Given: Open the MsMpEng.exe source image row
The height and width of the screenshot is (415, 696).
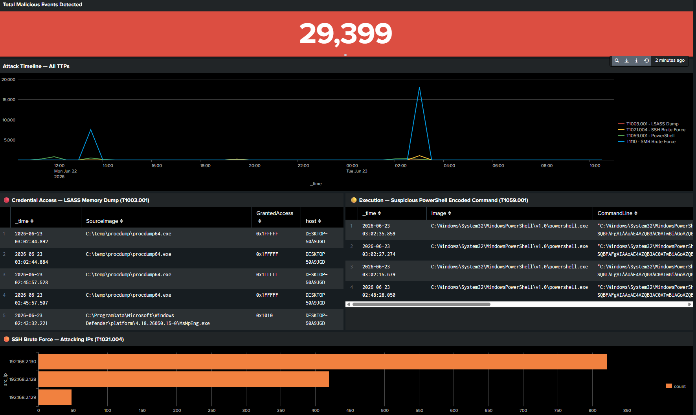Looking at the screenshot, I should pos(172,320).
